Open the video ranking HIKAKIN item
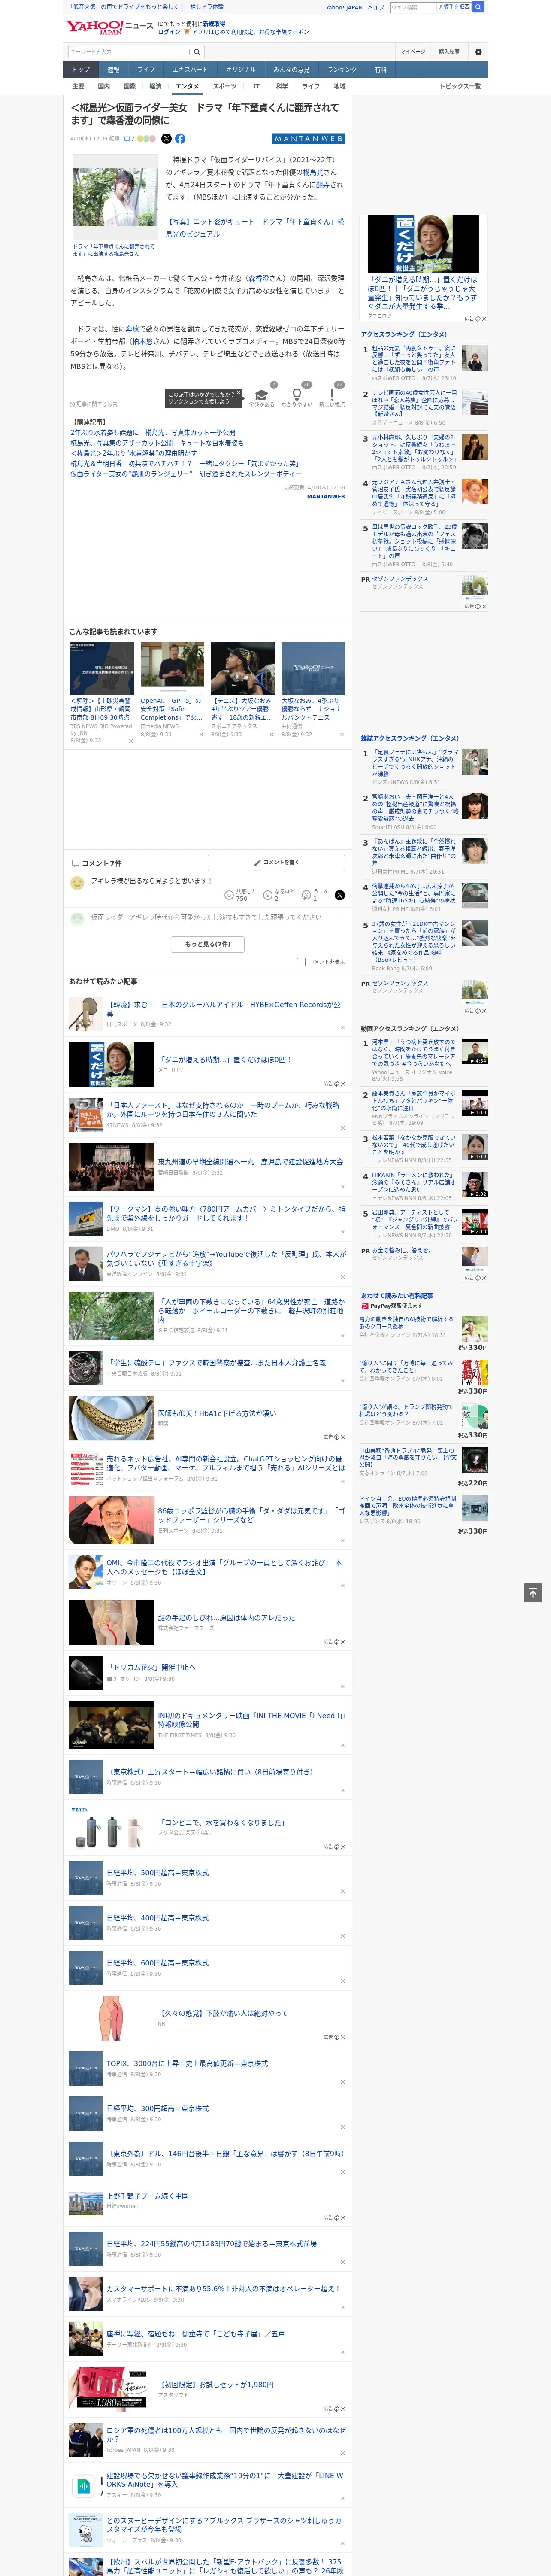 click(425, 1185)
